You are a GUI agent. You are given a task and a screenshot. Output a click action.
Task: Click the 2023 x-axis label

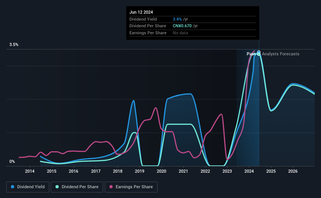point(227,171)
